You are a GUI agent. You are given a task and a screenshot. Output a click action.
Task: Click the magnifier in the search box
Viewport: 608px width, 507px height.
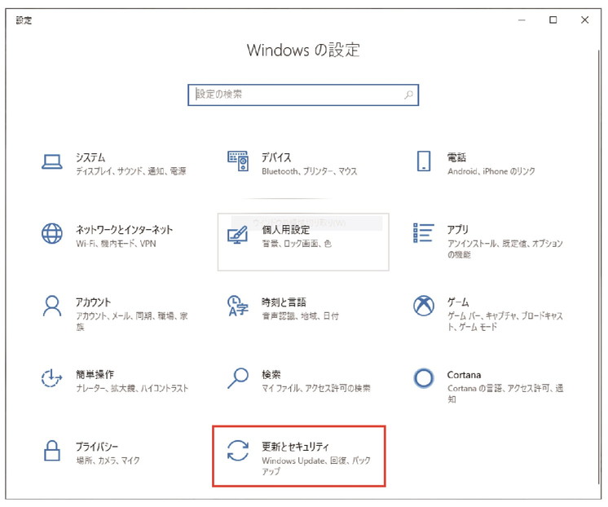[x=408, y=95]
